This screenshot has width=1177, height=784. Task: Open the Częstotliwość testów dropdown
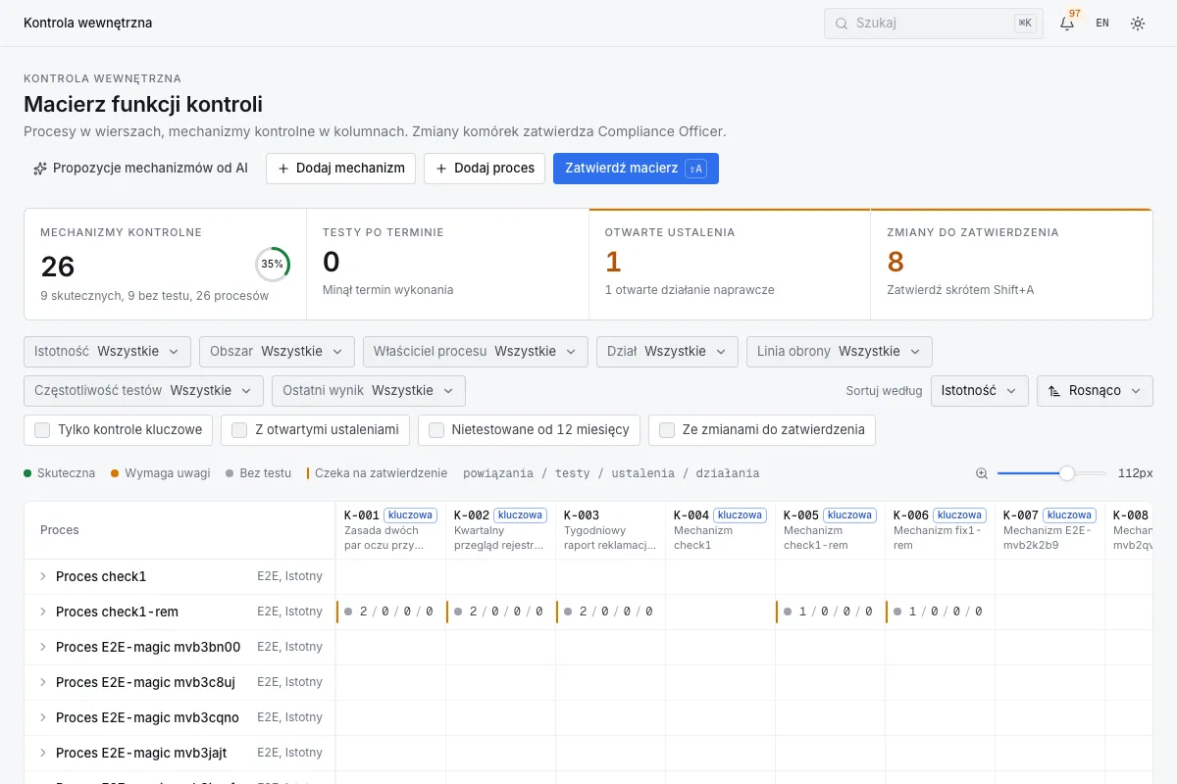(143, 391)
